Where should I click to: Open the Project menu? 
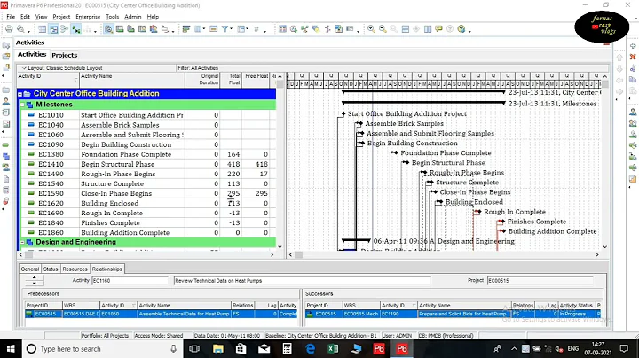tap(61, 17)
